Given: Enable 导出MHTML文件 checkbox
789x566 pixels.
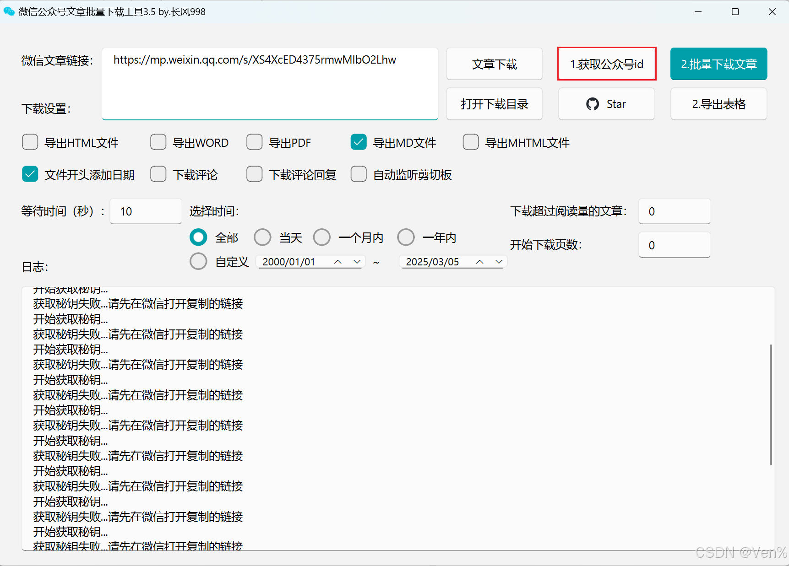Looking at the screenshot, I should point(471,142).
